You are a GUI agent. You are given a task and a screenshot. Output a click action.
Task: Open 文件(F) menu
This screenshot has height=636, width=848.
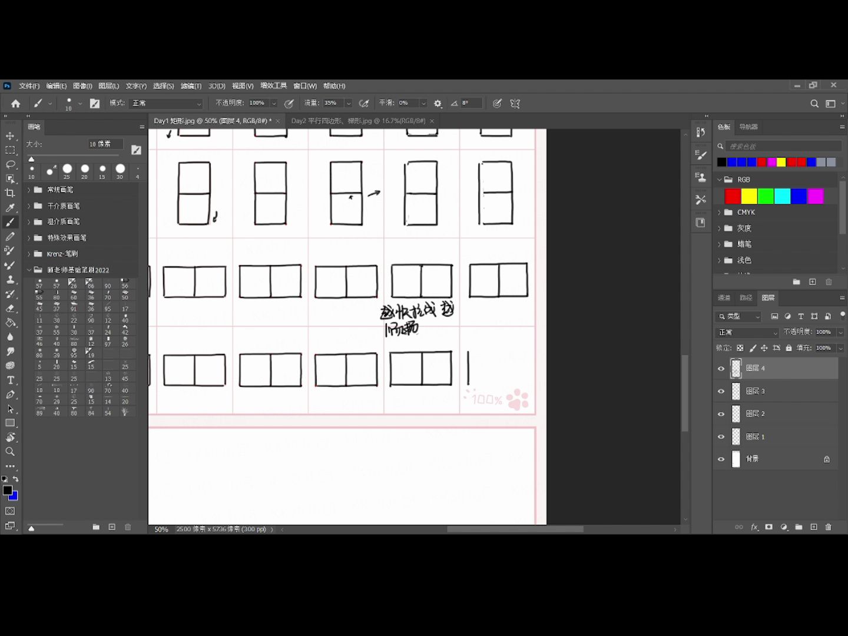29,86
